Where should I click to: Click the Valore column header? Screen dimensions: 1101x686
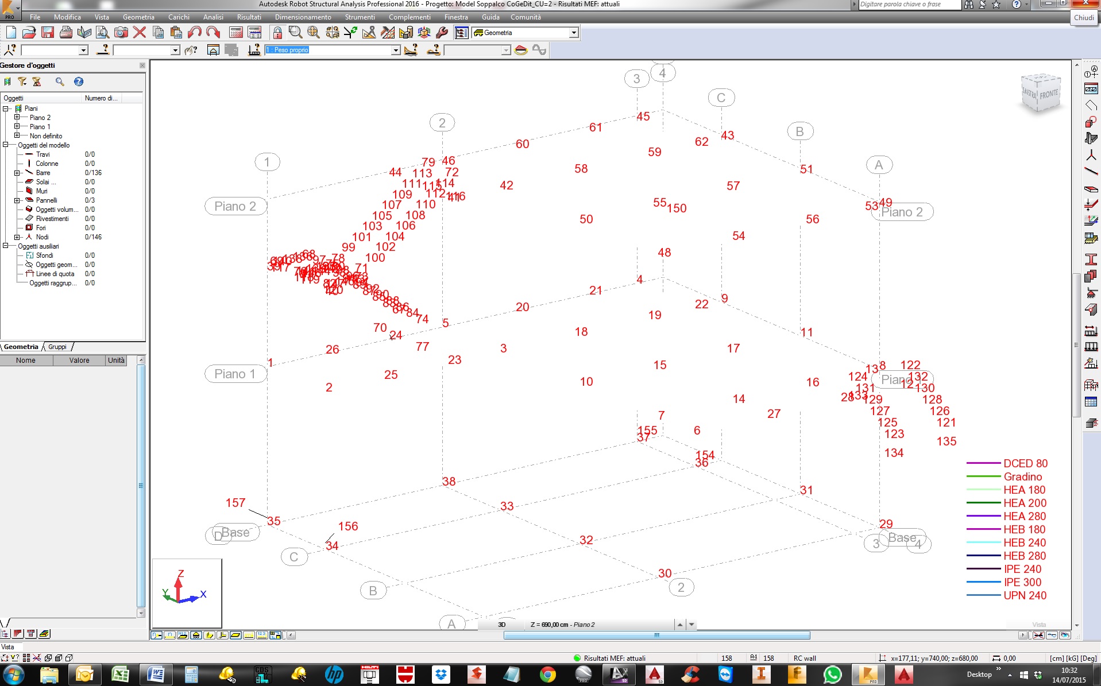[x=79, y=361]
